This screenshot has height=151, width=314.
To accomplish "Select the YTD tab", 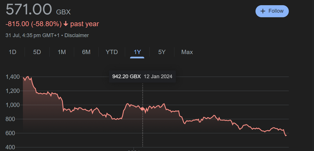I will 112,52.
